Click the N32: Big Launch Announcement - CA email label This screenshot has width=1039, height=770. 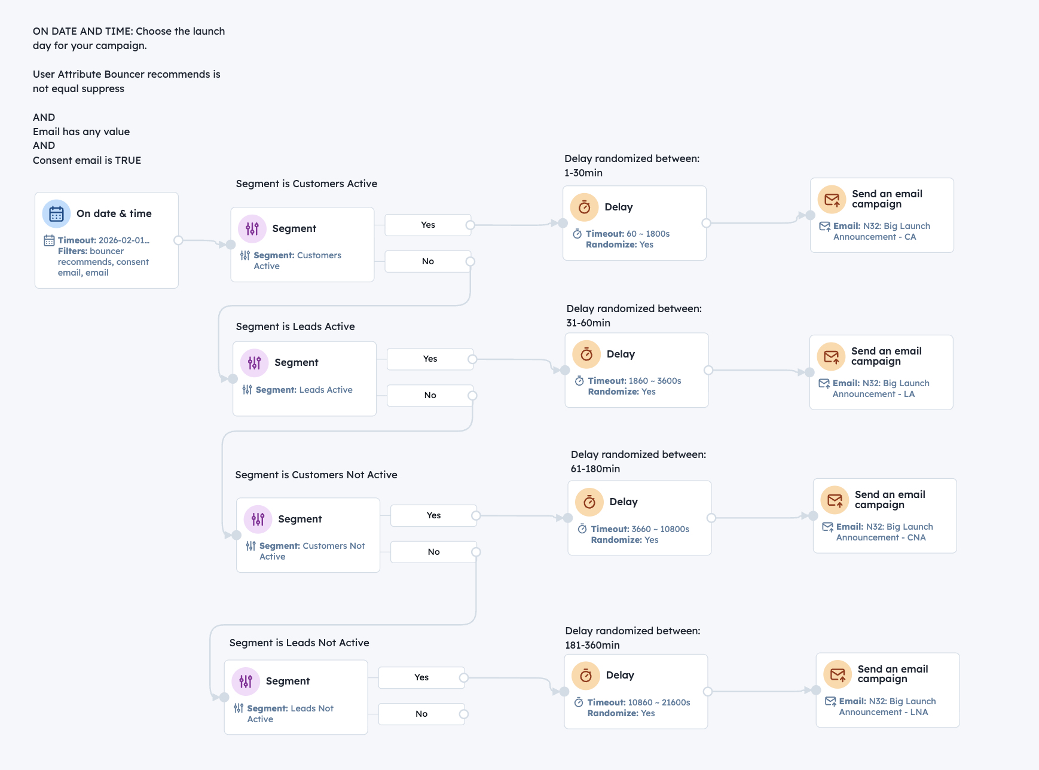pos(881,231)
